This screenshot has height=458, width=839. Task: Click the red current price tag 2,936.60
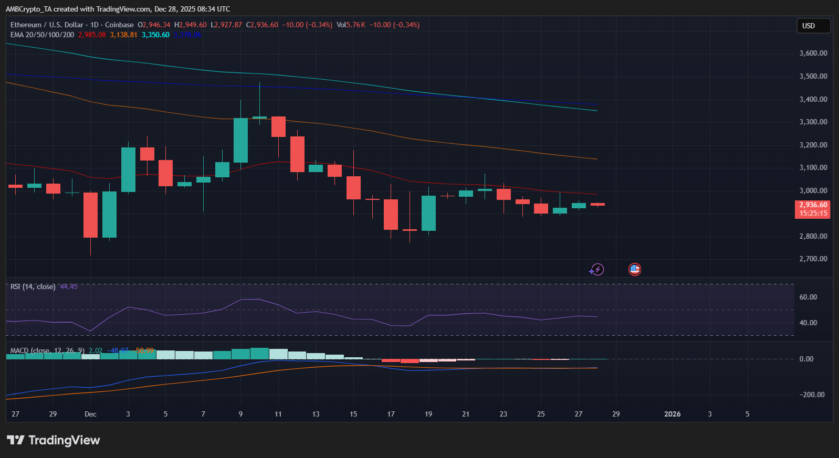coord(813,205)
